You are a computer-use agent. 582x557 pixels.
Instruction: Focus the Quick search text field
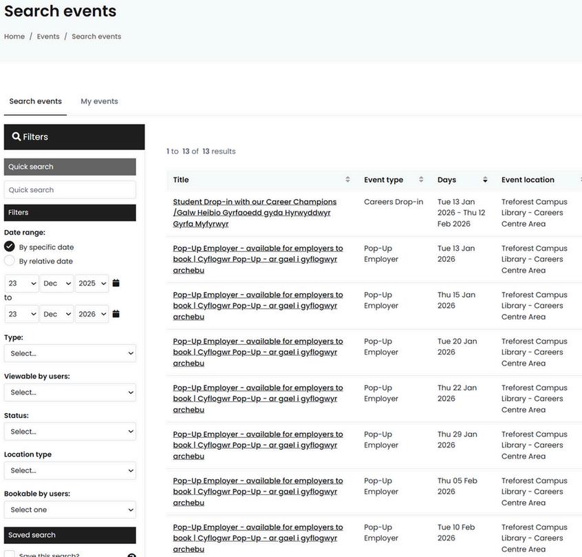[70, 190]
